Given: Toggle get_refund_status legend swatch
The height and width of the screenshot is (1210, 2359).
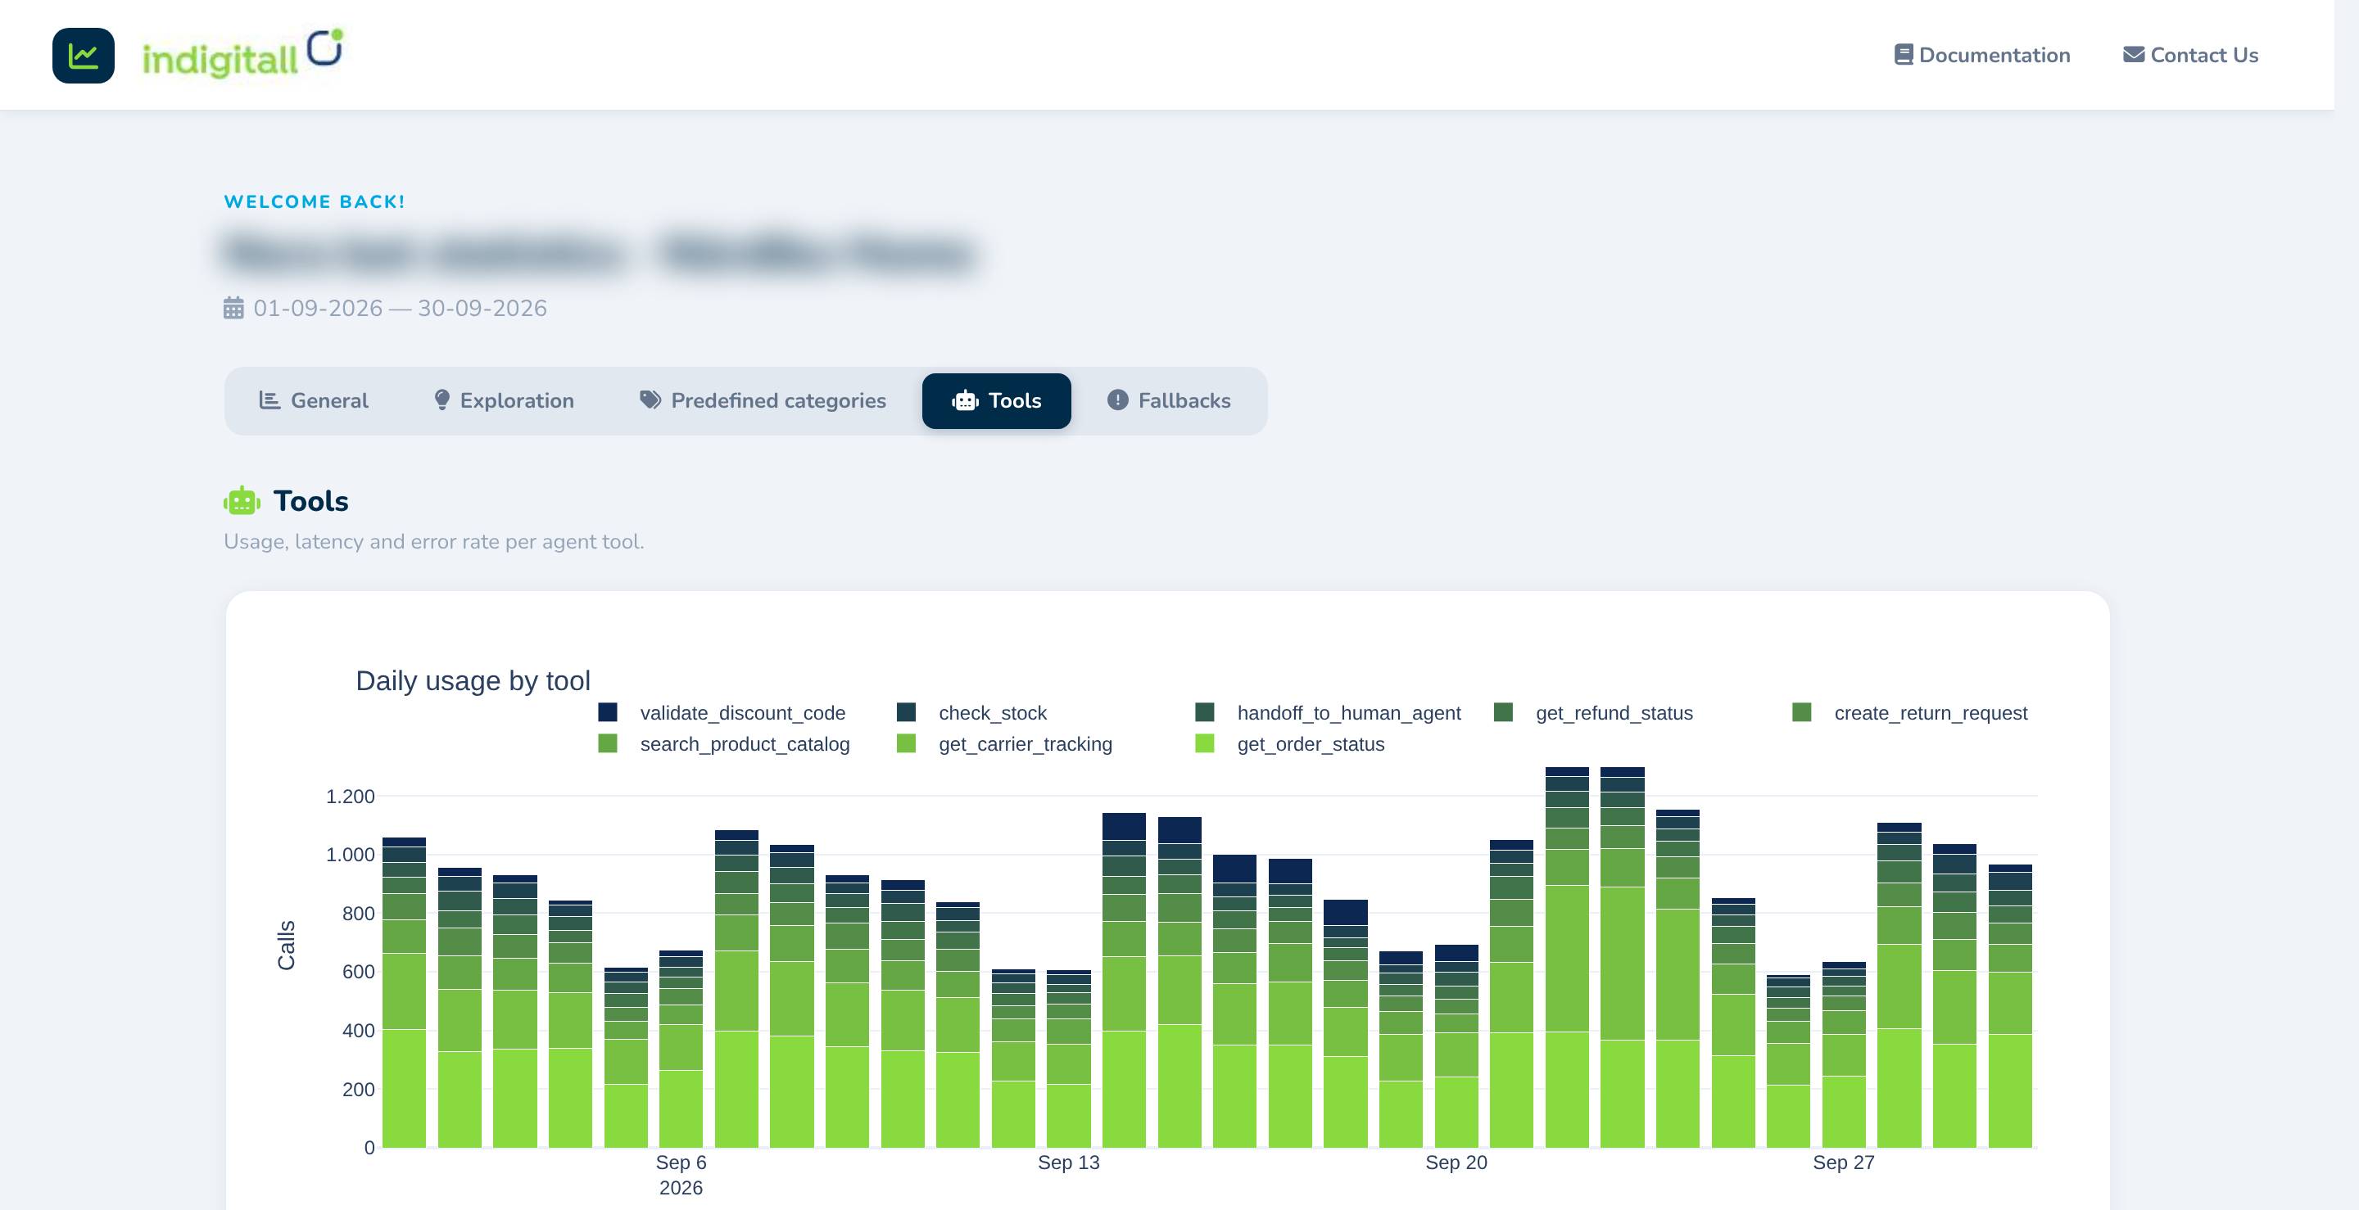Looking at the screenshot, I should 1503,712.
